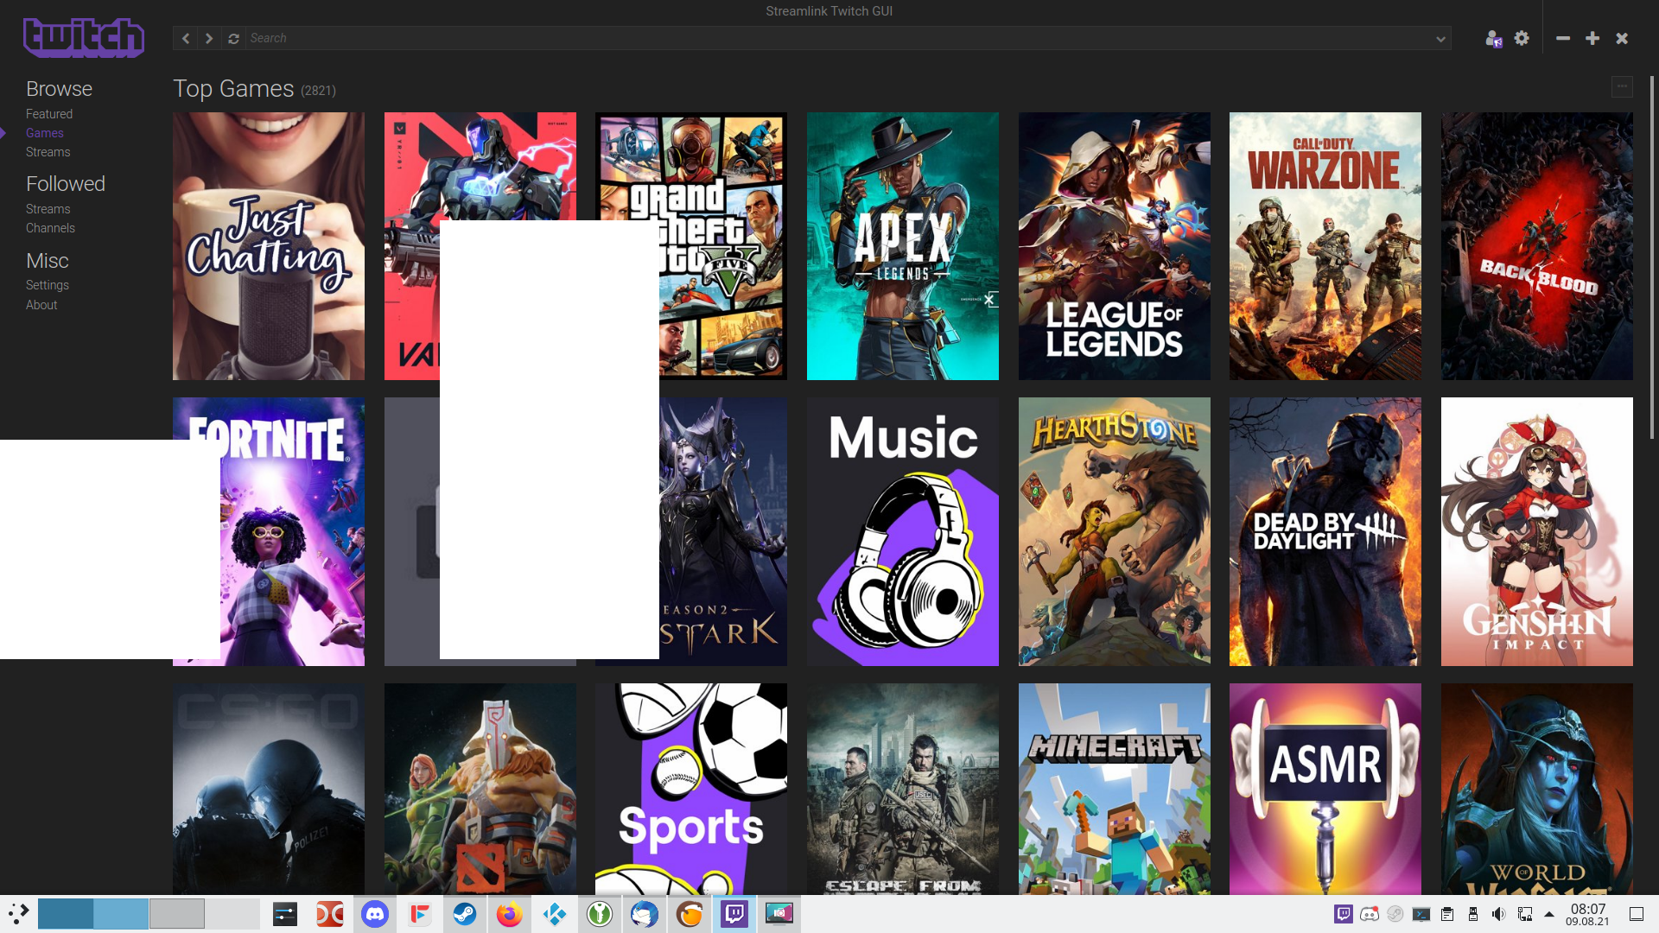This screenshot has width=1659, height=933.
Task: Open the account log-in icon
Action: pyautogui.click(x=1494, y=38)
